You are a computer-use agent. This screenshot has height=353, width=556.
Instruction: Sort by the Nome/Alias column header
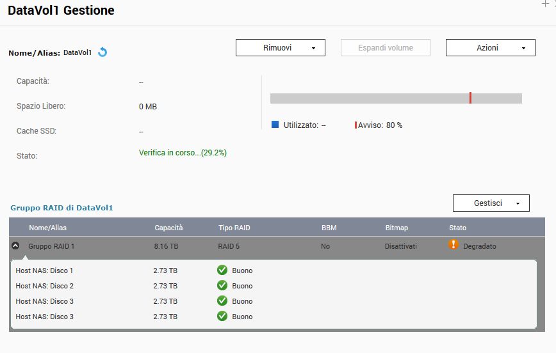(x=47, y=228)
